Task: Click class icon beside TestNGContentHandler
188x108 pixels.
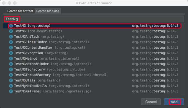Action: [x=11, y=48]
